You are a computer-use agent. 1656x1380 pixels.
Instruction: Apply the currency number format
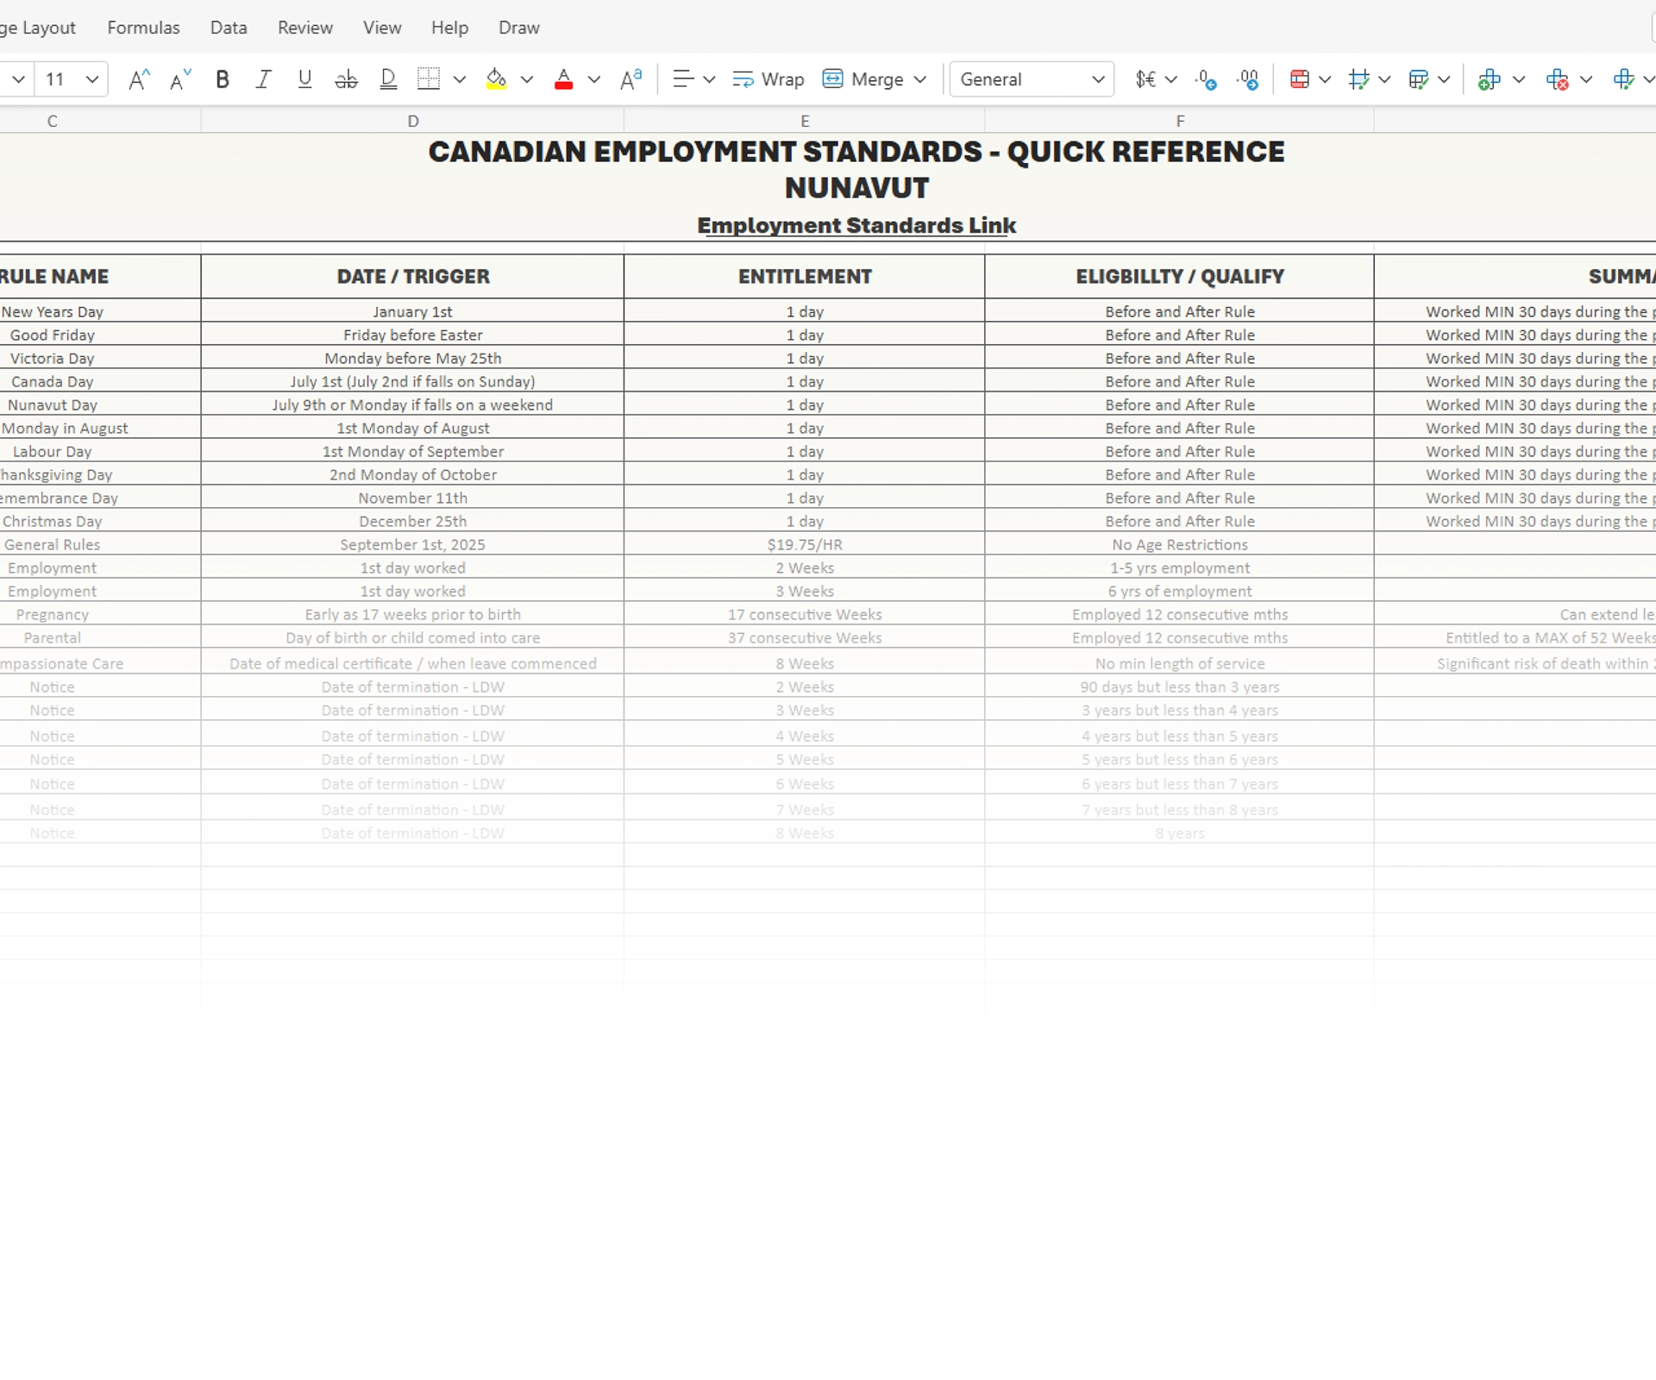(x=1145, y=79)
